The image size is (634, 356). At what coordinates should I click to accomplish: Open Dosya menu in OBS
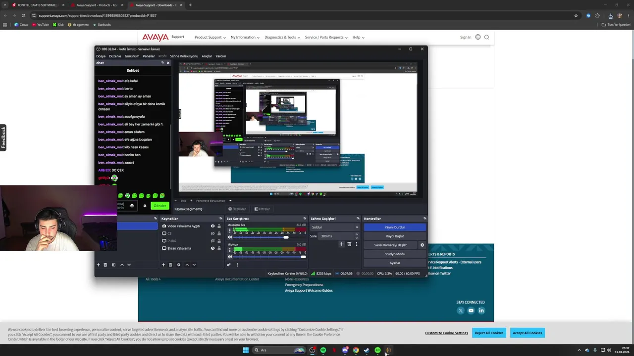point(101,56)
